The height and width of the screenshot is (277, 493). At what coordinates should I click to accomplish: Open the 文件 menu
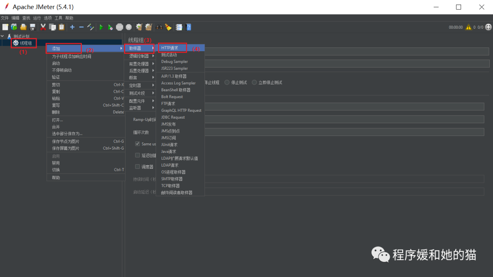coord(5,18)
